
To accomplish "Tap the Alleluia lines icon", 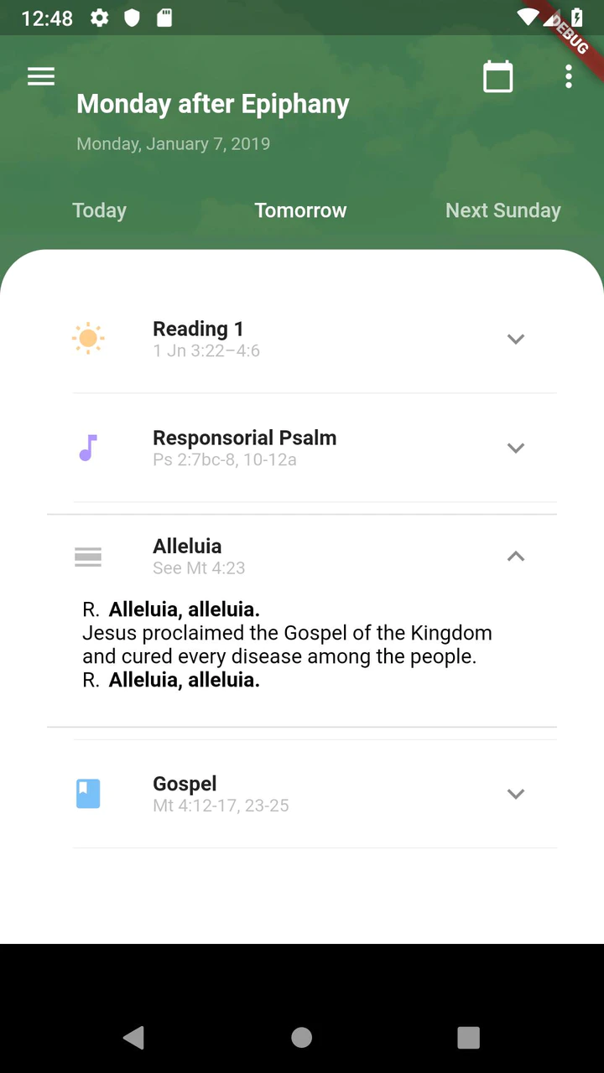I will 88,557.
